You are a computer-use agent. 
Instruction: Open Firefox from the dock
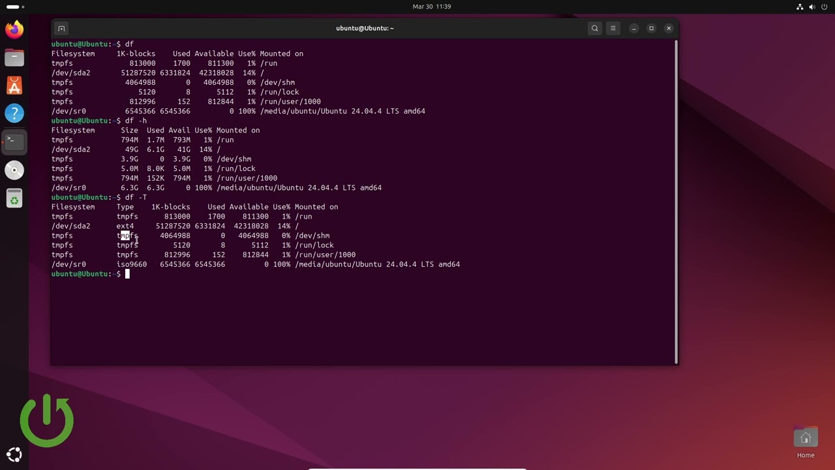[14, 29]
